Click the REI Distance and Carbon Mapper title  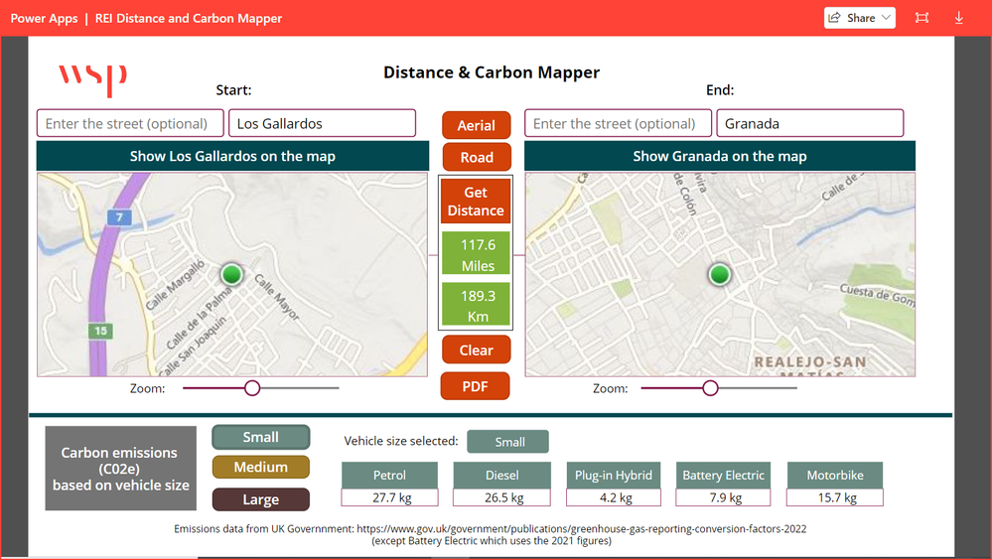[x=189, y=18]
